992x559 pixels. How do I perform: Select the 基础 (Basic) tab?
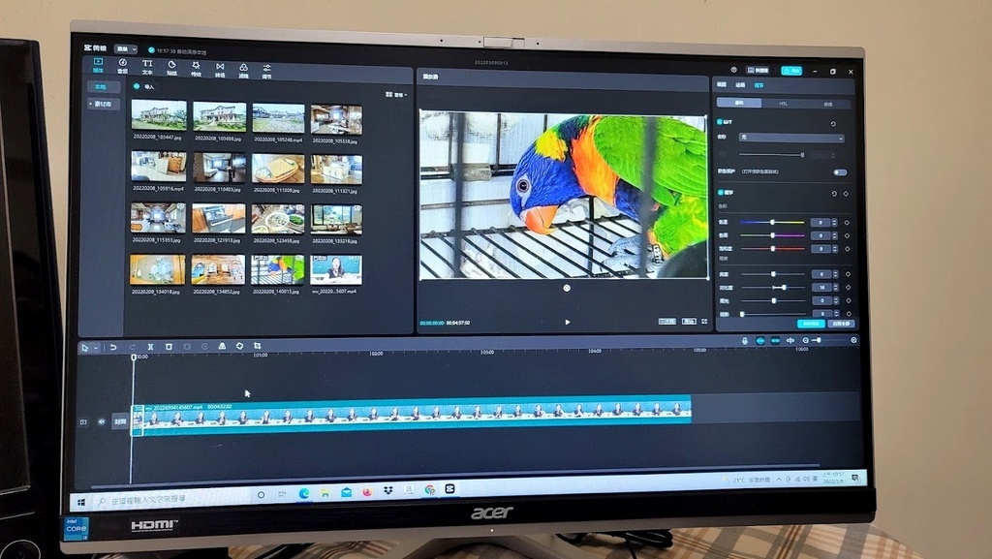pos(739,103)
